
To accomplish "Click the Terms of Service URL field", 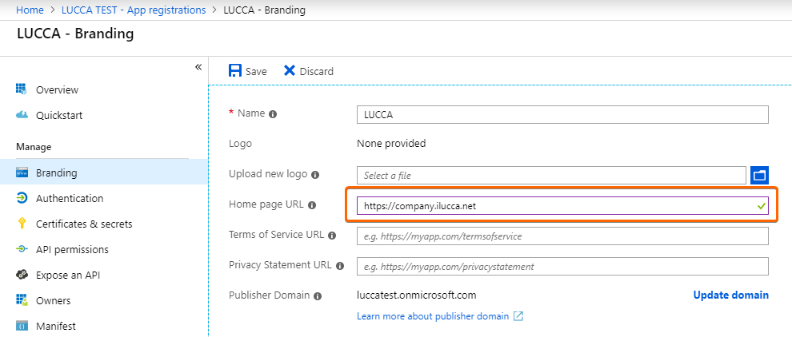I will (562, 236).
